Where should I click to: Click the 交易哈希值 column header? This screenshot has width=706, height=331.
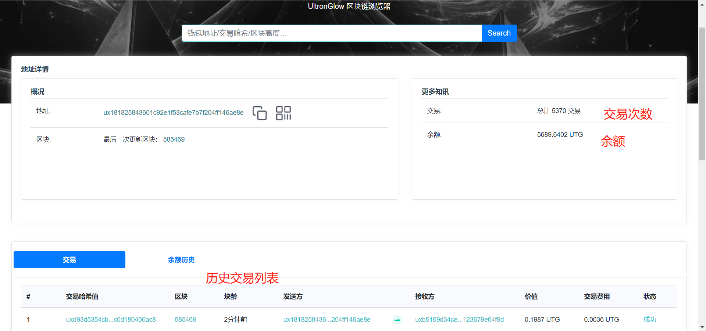coord(82,297)
